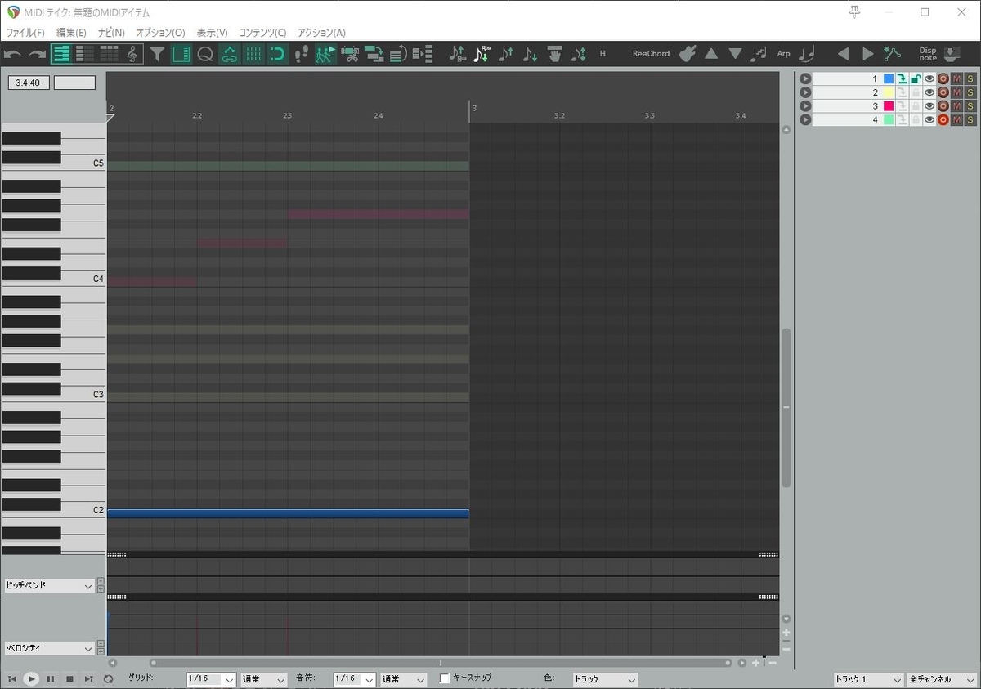Open ReaChord from toolbar
Image resolution: width=981 pixels, height=689 pixels.
click(x=651, y=54)
